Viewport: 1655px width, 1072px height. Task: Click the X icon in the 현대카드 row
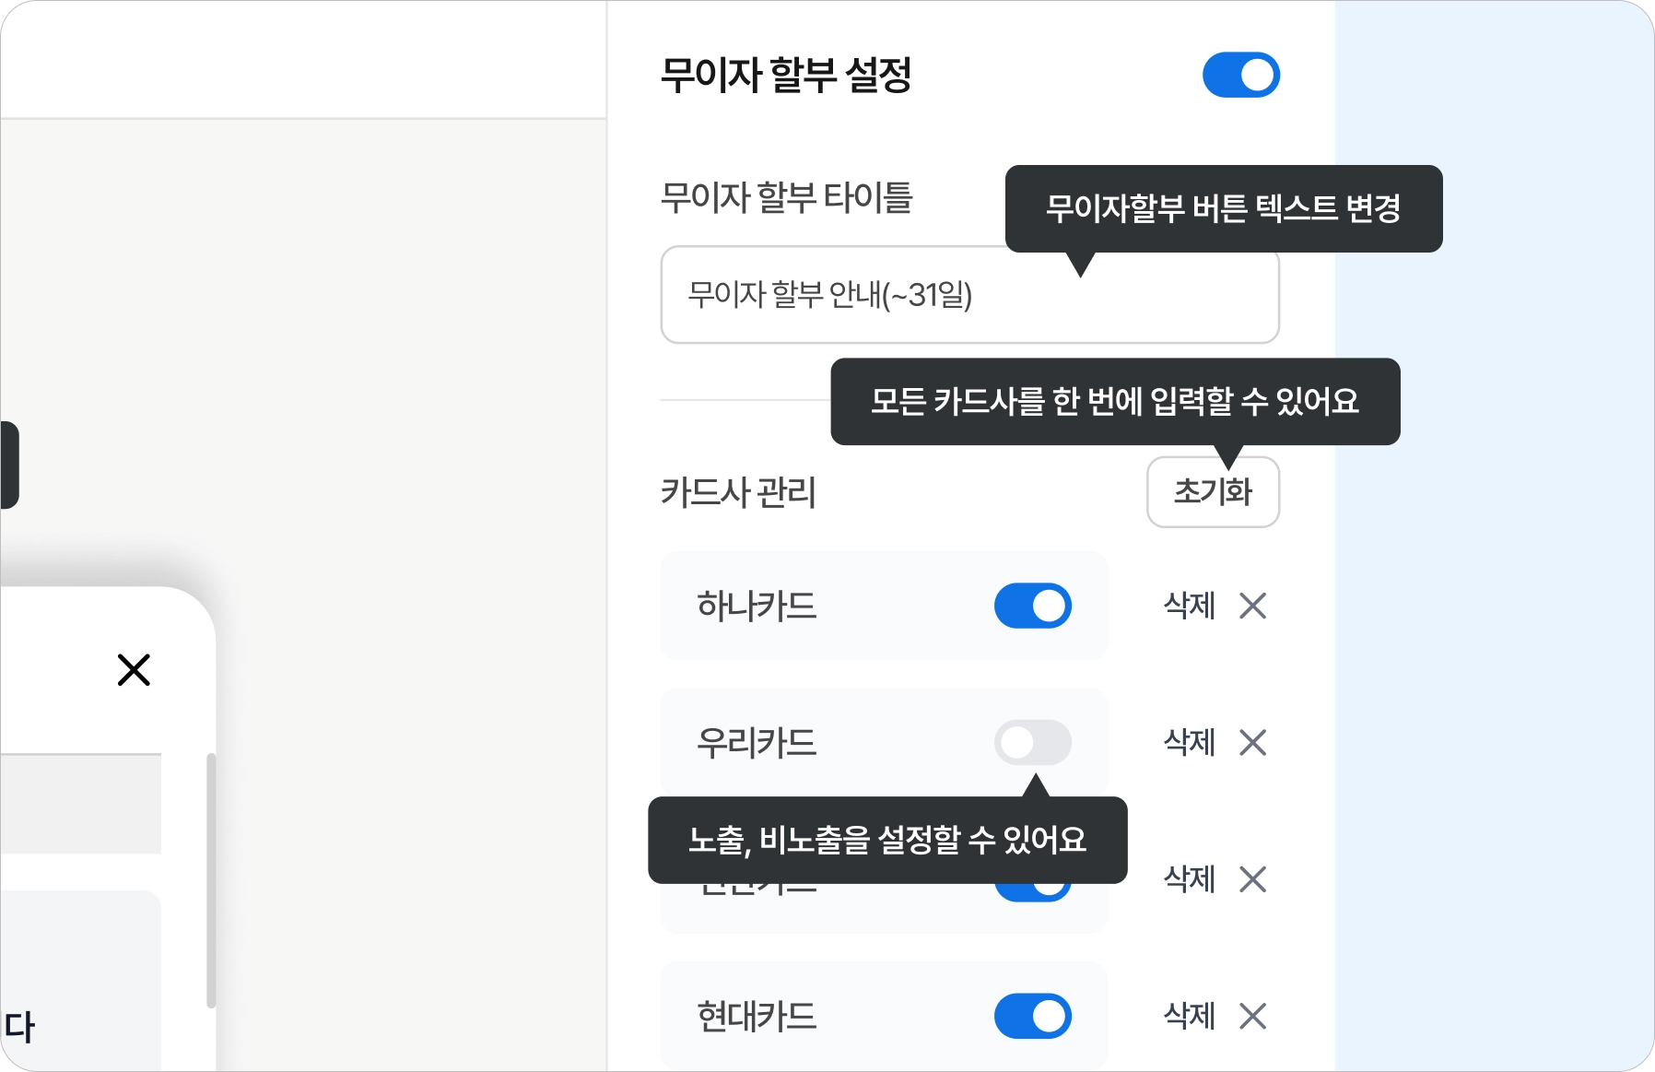[1252, 1016]
